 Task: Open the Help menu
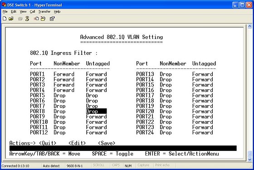coord(57,12)
